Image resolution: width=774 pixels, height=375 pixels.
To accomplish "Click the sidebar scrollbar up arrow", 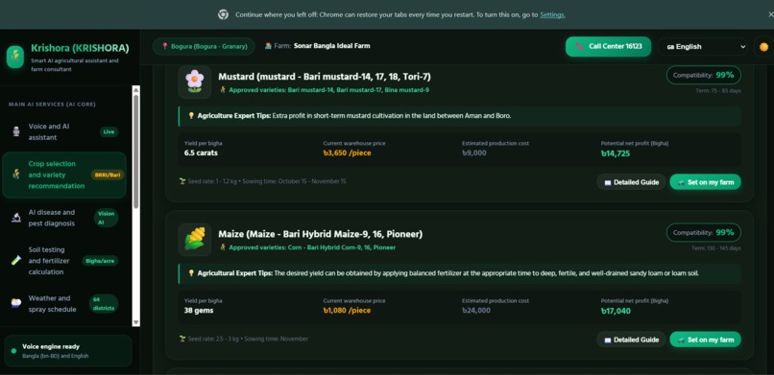I will pos(136,90).
